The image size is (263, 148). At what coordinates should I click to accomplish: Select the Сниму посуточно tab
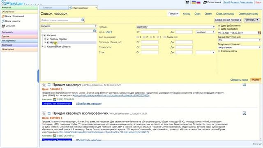pos(248,14)
